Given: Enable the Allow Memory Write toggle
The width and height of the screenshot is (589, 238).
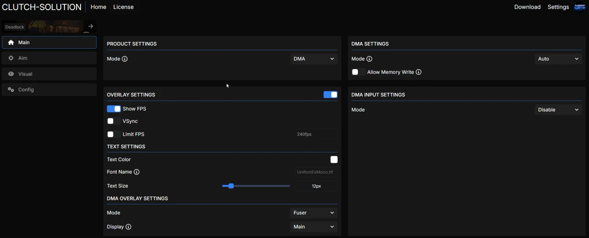Looking at the screenshot, I should pos(358,72).
